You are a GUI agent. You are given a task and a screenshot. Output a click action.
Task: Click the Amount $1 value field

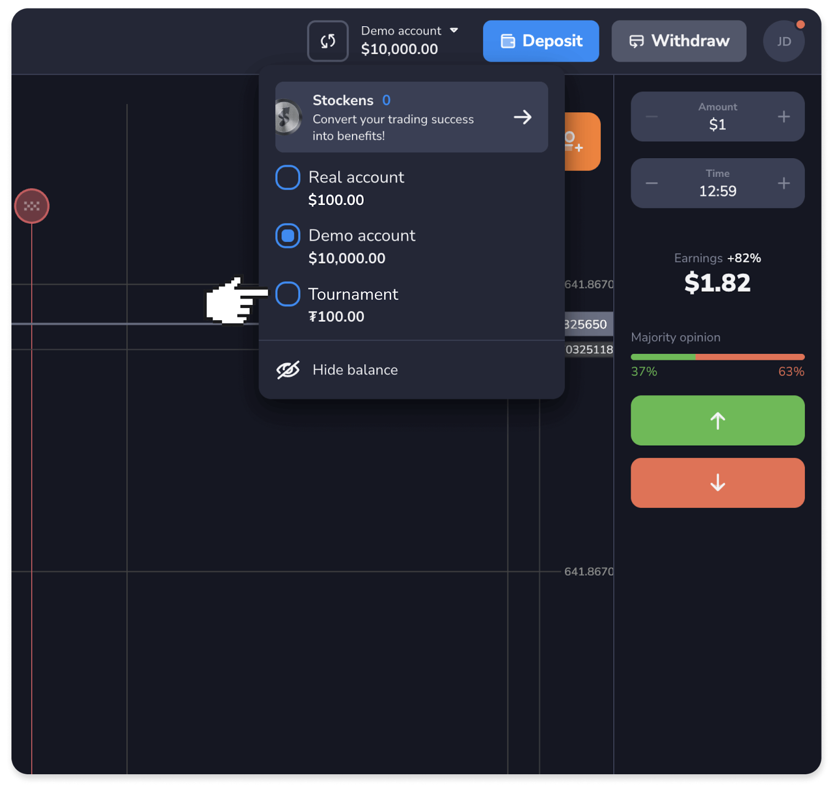click(x=717, y=124)
